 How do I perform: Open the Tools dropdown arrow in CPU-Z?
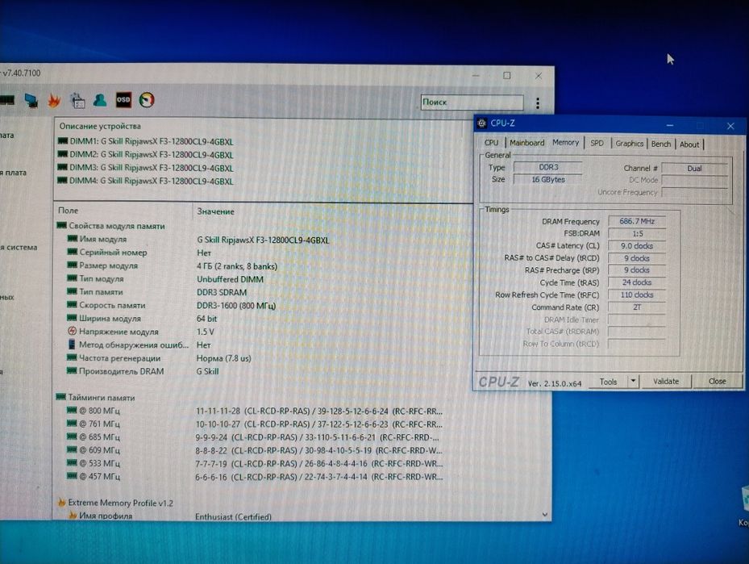[x=633, y=381]
